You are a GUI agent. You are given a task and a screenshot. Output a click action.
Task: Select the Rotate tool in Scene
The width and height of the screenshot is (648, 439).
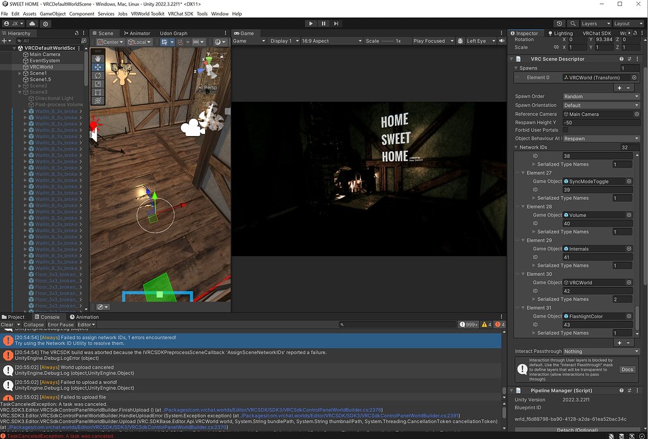(x=97, y=75)
